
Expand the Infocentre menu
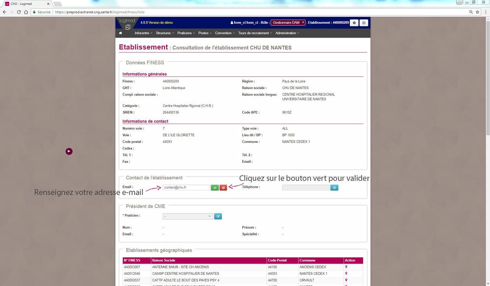click(x=143, y=33)
